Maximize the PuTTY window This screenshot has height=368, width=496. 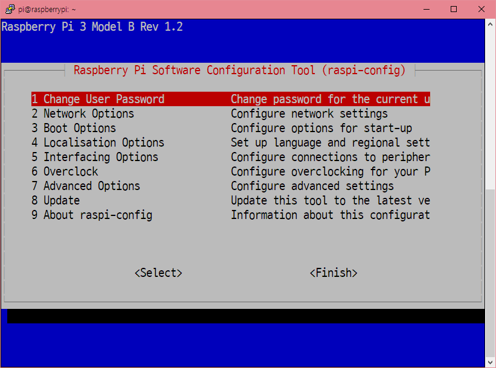coord(454,9)
